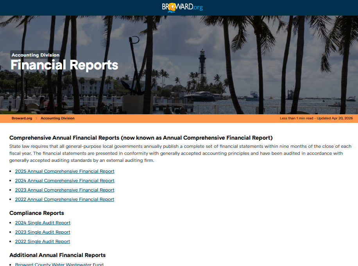
Task: Click the Compliance Reports heading
Action: 36,213
